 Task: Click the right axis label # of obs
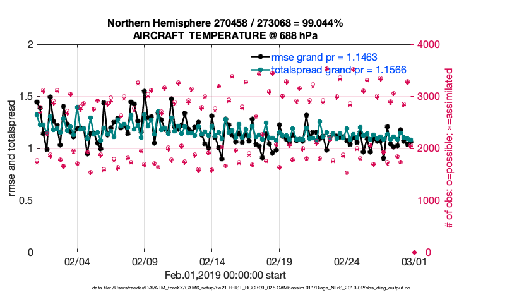pyautogui.click(x=450, y=148)
